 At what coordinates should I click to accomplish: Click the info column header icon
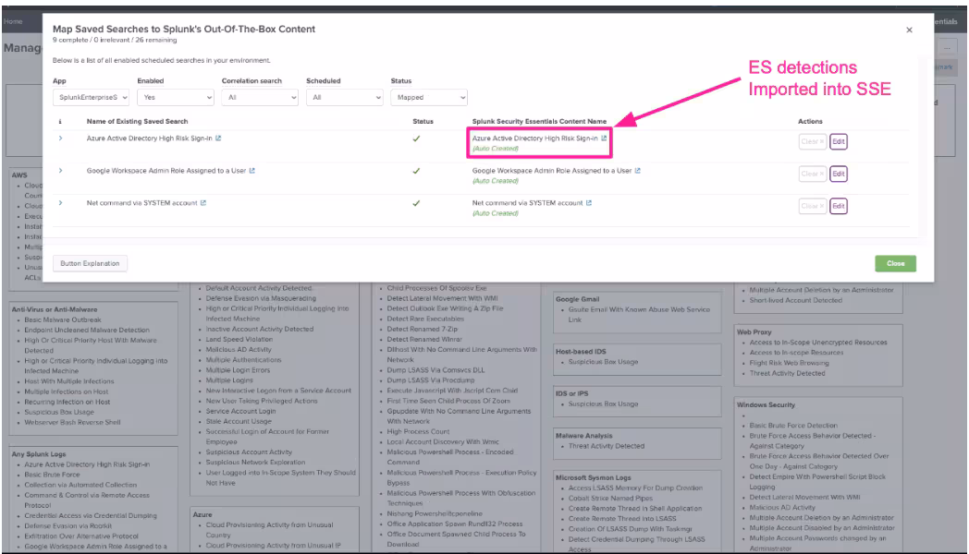[60, 121]
